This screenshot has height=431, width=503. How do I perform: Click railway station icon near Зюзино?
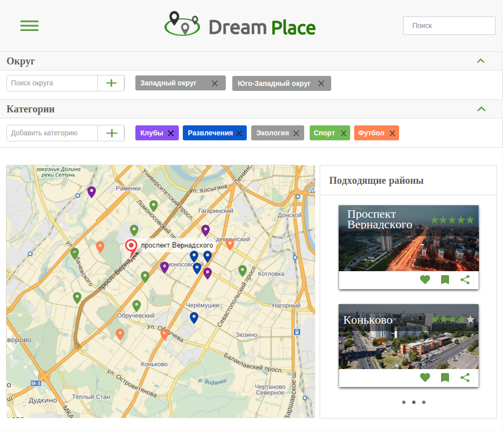tap(297, 332)
